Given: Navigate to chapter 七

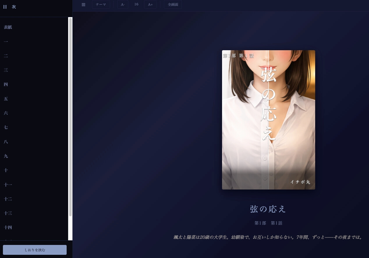Looking at the screenshot, I should click(6, 127).
